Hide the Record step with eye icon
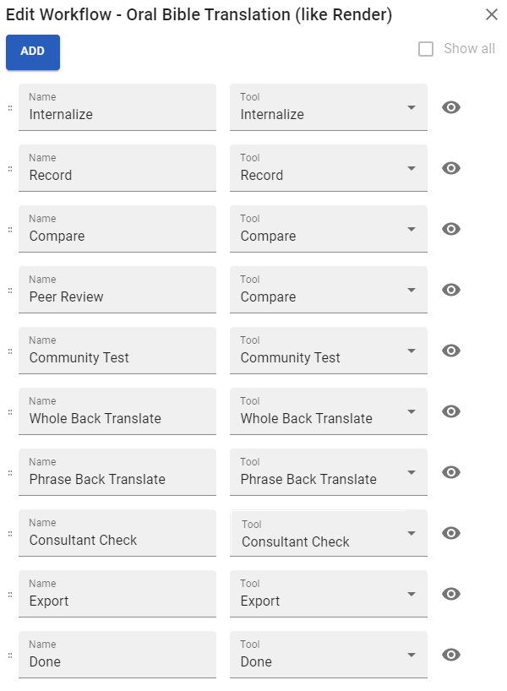This screenshot has height=691, width=507. coord(451,168)
